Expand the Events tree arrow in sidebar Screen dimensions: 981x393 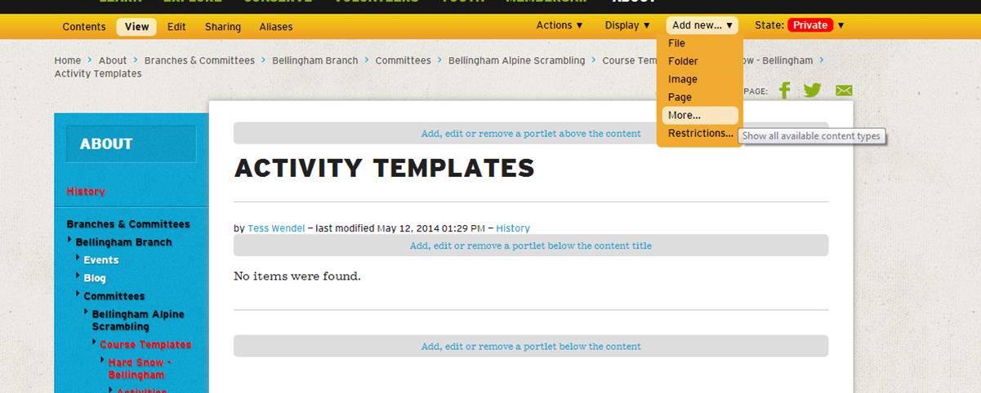pyautogui.click(x=78, y=258)
